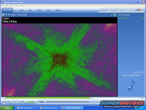Open the Music online store tab

coord(110,10)
